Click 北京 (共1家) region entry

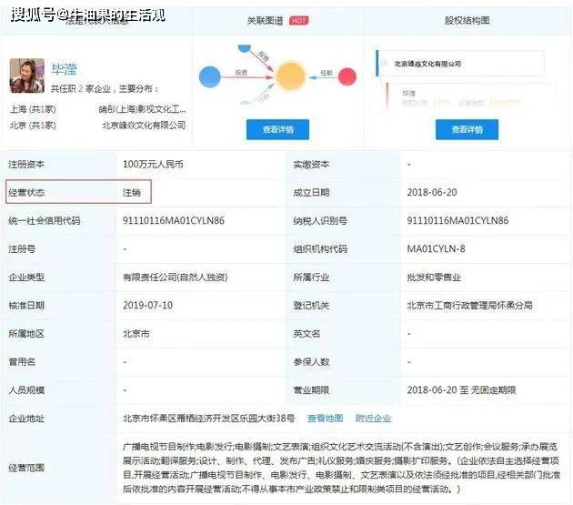[33, 125]
